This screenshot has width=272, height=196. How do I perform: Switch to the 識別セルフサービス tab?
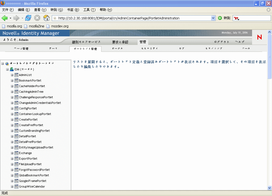(86, 42)
